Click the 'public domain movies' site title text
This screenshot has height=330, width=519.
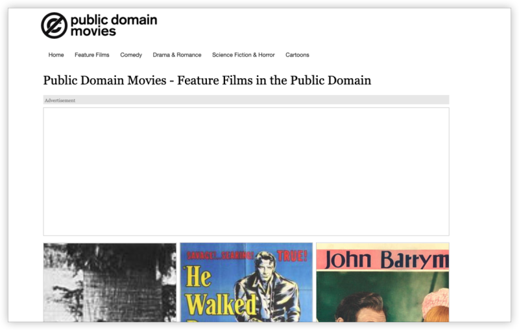114,25
